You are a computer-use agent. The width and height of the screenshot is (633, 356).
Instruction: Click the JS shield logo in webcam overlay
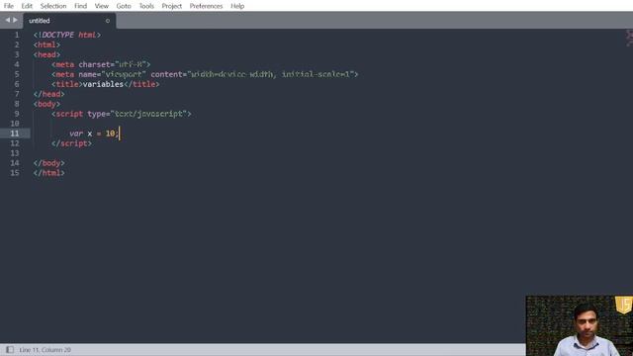point(624,305)
